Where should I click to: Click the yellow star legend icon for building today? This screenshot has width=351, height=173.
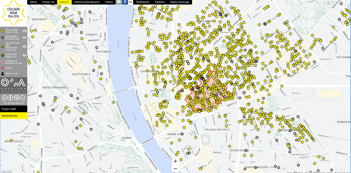[2, 31]
